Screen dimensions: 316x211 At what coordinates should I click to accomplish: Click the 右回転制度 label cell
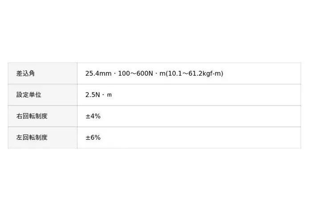point(32,116)
